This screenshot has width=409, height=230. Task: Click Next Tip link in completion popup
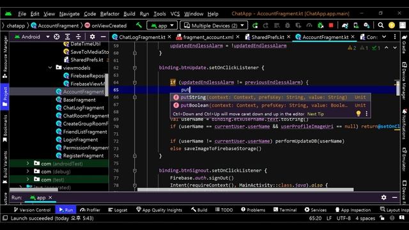(315, 114)
